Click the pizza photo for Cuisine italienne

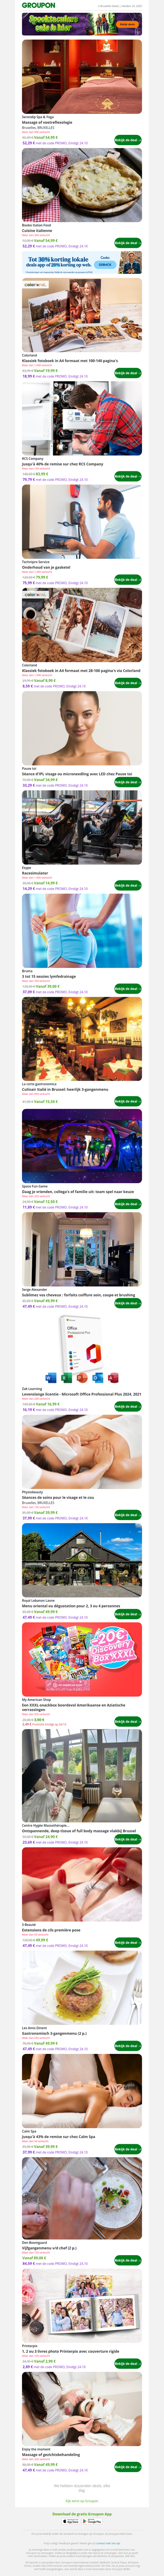[x=82, y=185]
